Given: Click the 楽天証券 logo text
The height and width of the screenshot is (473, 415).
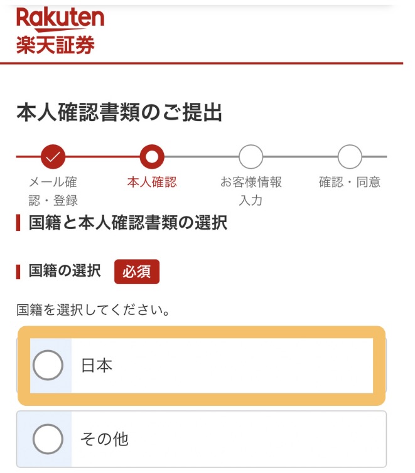Looking at the screenshot, I should pos(56,45).
